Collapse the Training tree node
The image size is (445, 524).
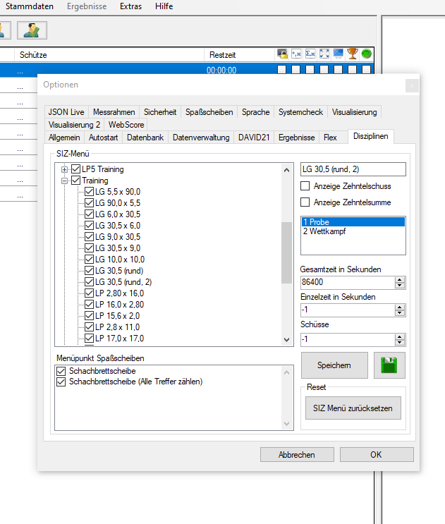coord(65,181)
